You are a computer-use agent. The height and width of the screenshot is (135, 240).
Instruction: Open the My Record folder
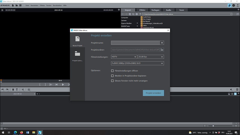point(146,21)
